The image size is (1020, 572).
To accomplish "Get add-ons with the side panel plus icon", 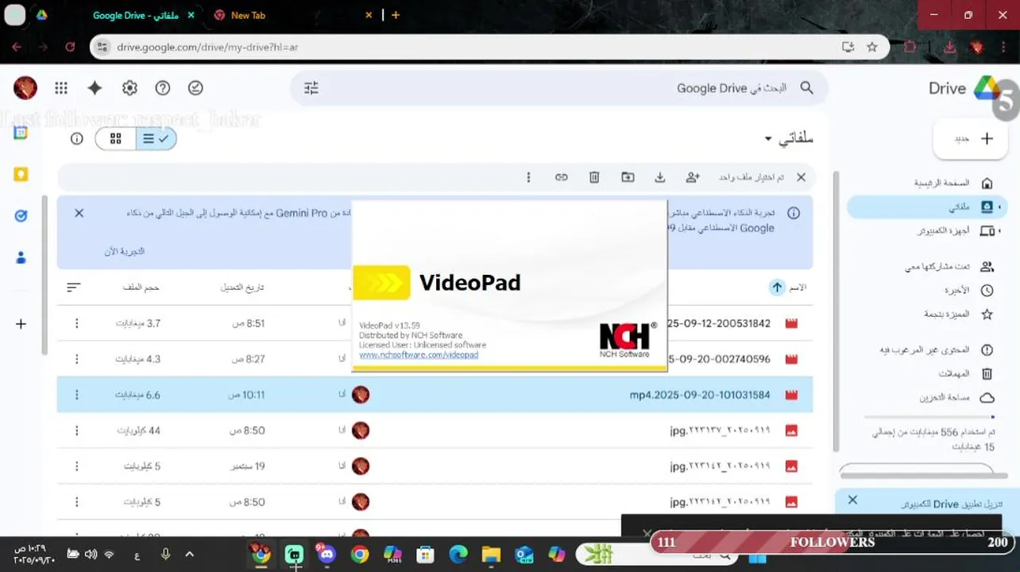I will point(21,323).
